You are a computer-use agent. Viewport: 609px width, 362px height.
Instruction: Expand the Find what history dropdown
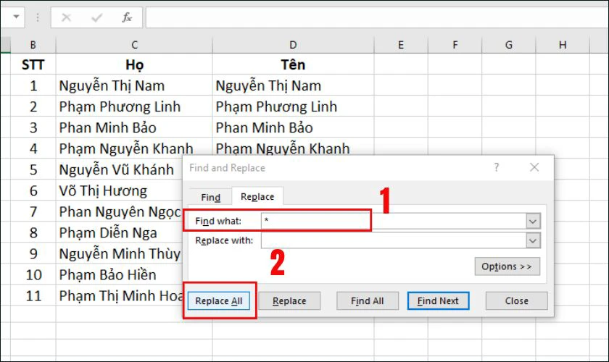pos(533,221)
